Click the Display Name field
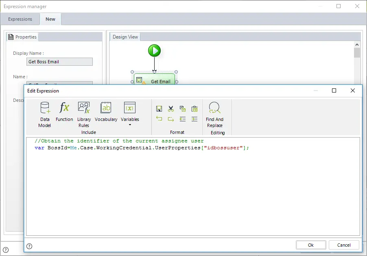This screenshot has width=367, height=256. 59,62
